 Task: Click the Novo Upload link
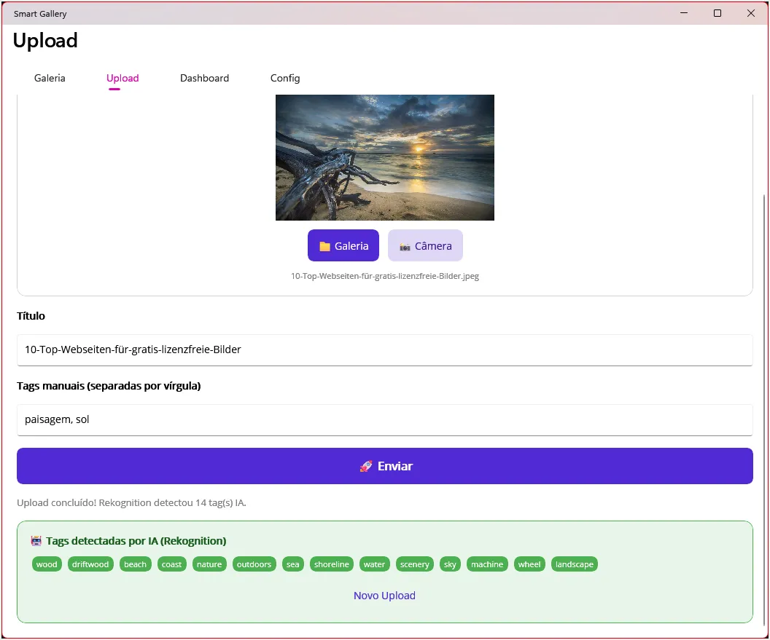(384, 596)
